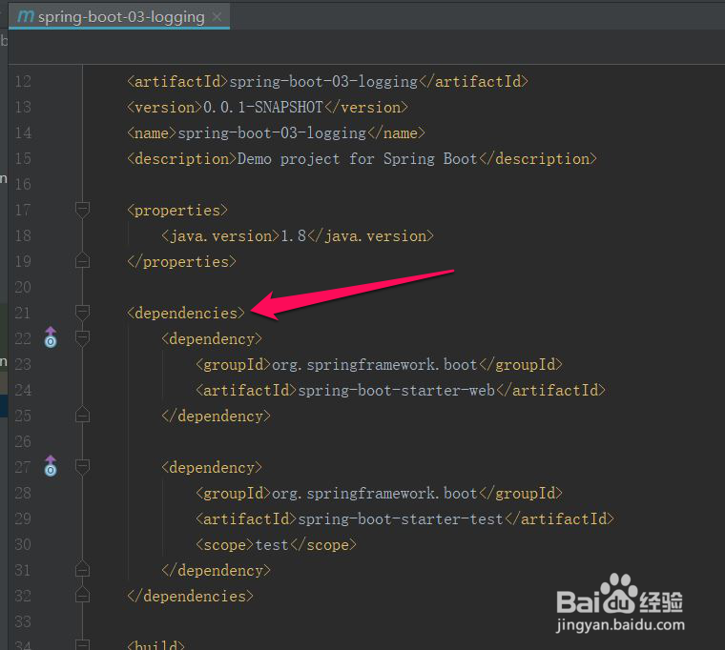Click the opening properties tag

[177, 211]
